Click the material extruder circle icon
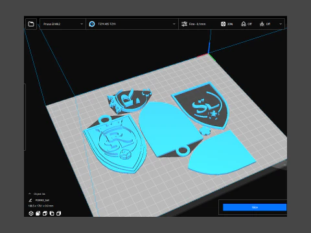Screen dimensions: 311x233 coord(92,24)
